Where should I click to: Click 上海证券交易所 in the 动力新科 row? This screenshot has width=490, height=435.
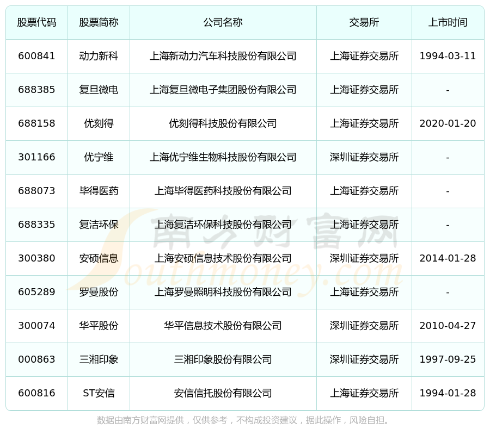coord(364,56)
